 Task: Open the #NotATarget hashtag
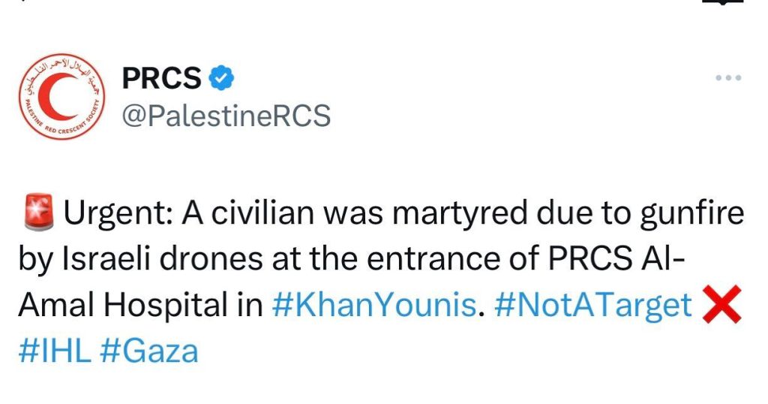[x=594, y=304]
